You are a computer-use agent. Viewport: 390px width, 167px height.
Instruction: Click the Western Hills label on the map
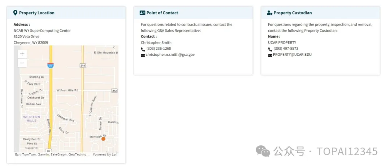point(31,119)
